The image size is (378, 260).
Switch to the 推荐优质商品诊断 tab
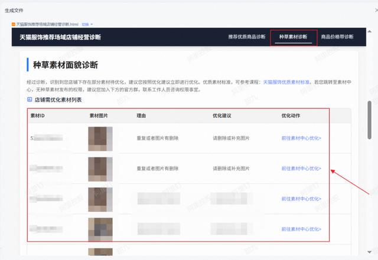coord(247,37)
